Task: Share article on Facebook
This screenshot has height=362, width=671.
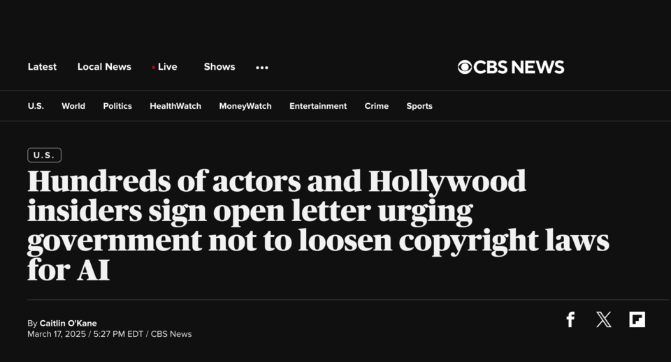Action: click(x=570, y=320)
